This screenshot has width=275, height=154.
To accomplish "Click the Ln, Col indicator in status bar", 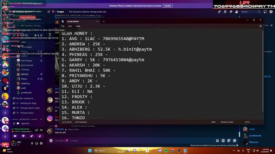I will [x=67, y=122].
